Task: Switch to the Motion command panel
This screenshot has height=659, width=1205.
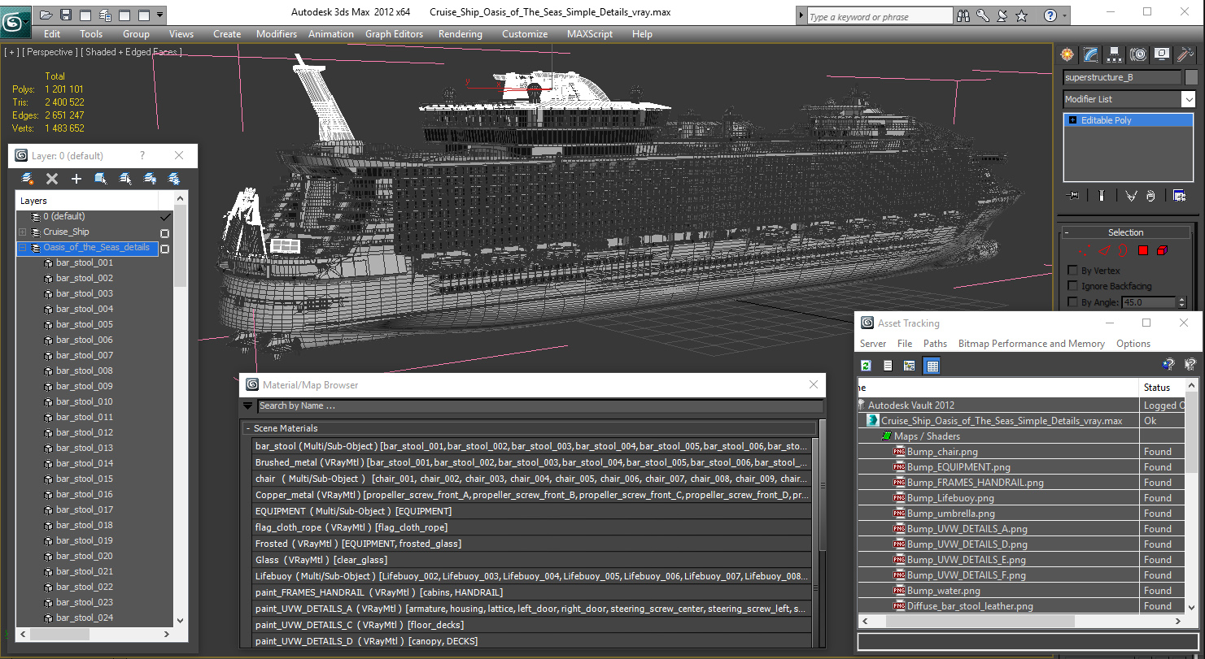Action: (1138, 54)
